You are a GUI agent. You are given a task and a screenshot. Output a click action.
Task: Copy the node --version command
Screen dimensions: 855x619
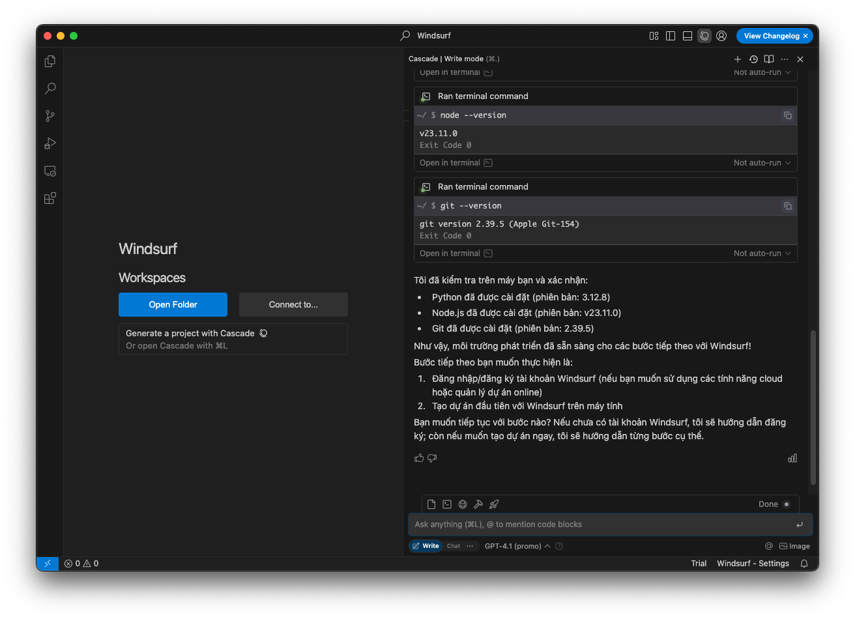pos(788,115)
